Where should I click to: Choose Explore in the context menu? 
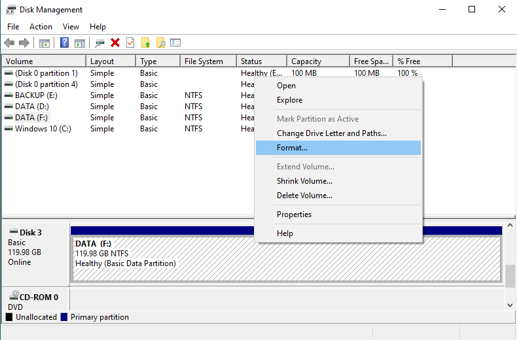pyautogui.click(x=338, y=100)
